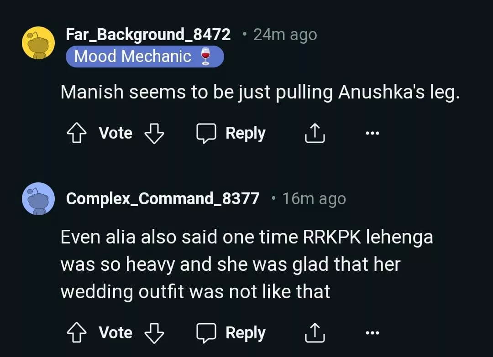The height and width of the screenshot is (357, 493).
Task: Open Far_Background_8472 username profile link
Action: (x=148, y=35)
